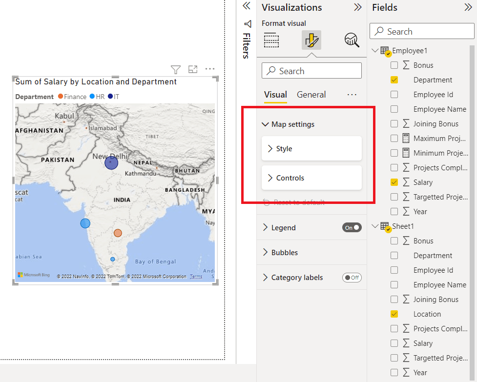This screenshot has width=477, height=382.
Task: Click the Maximum Proj calculator measure icon
Action: coord(406,138)
